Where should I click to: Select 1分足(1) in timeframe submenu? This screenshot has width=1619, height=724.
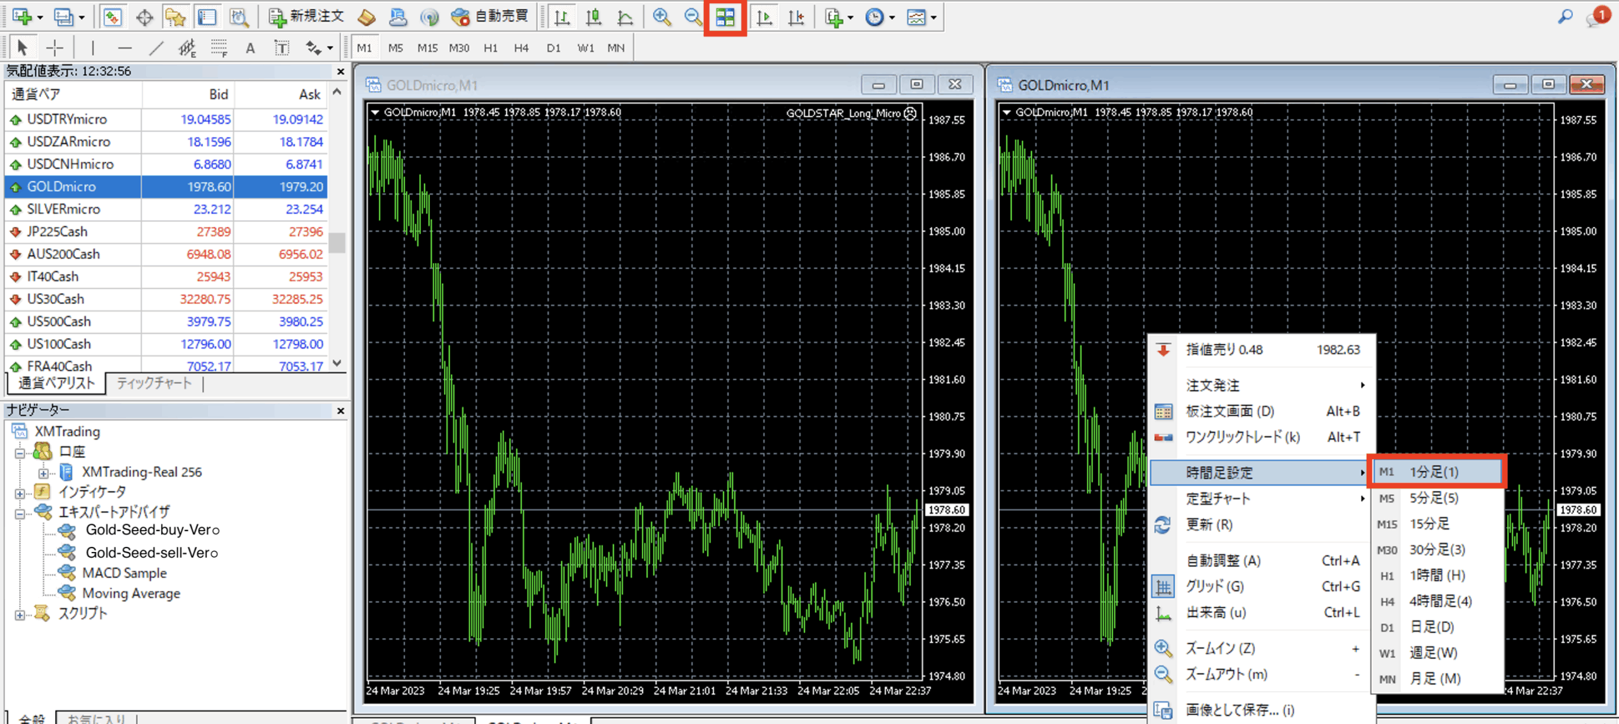[x=1437, y=472]
